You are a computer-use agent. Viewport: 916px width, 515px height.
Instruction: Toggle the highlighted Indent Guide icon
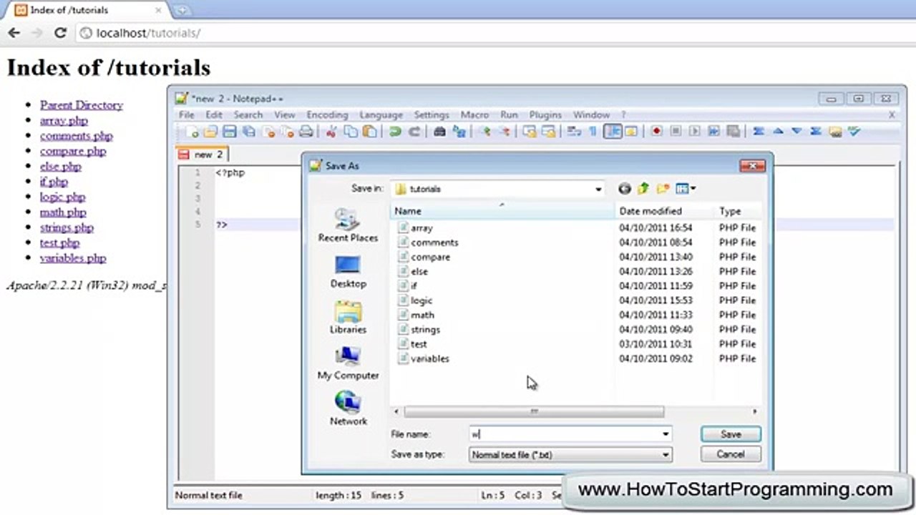click(613, 132)
